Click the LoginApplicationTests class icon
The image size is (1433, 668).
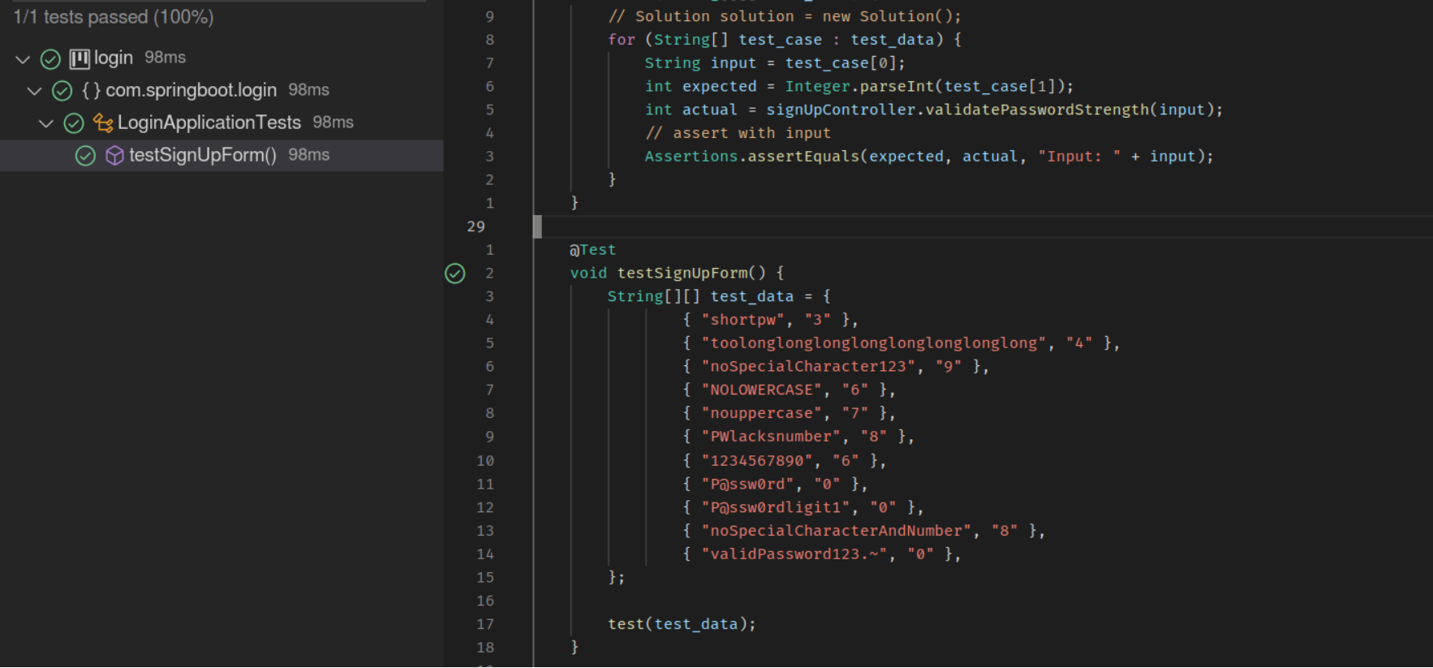pyautogui.click(x=103, y=123)
